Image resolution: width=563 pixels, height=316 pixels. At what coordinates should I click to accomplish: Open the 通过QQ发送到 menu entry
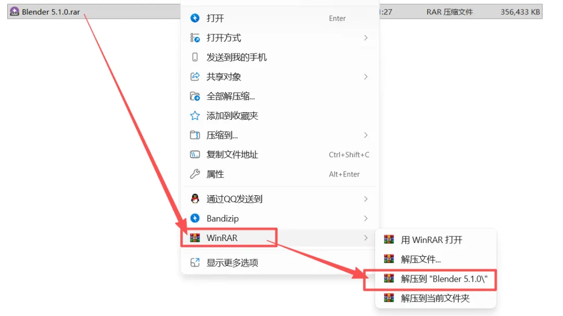280,199
